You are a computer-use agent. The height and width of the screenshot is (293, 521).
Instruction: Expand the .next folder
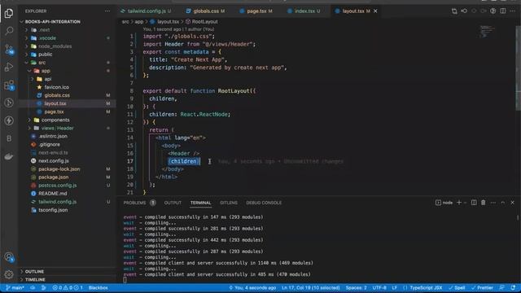44,30
